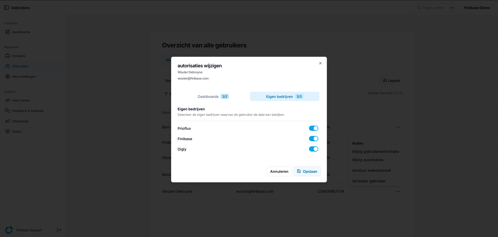Click the Layout button

[391, 81]
